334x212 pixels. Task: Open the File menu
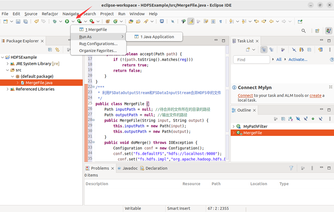point(5,14)
